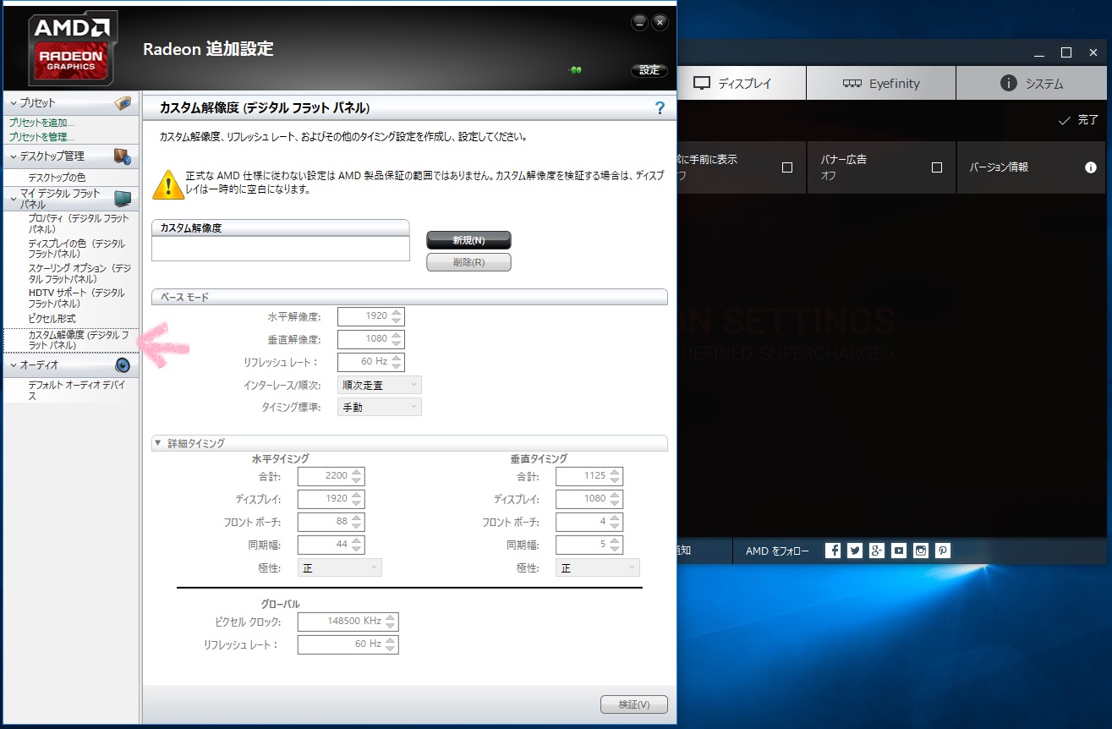Select ピクセル形式 in sidebar
This screenshot has height=729, width=1112.
52,319
